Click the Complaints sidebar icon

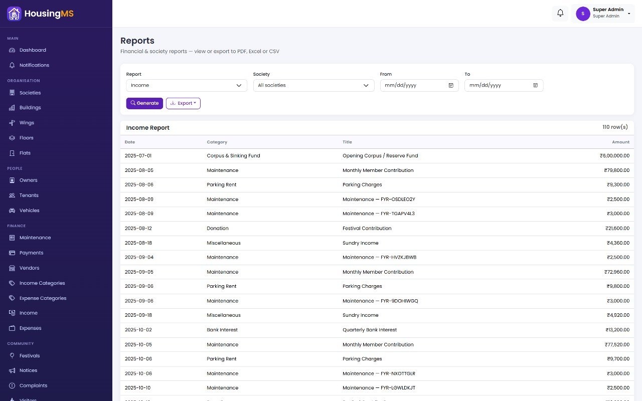(x=12, y=385)
